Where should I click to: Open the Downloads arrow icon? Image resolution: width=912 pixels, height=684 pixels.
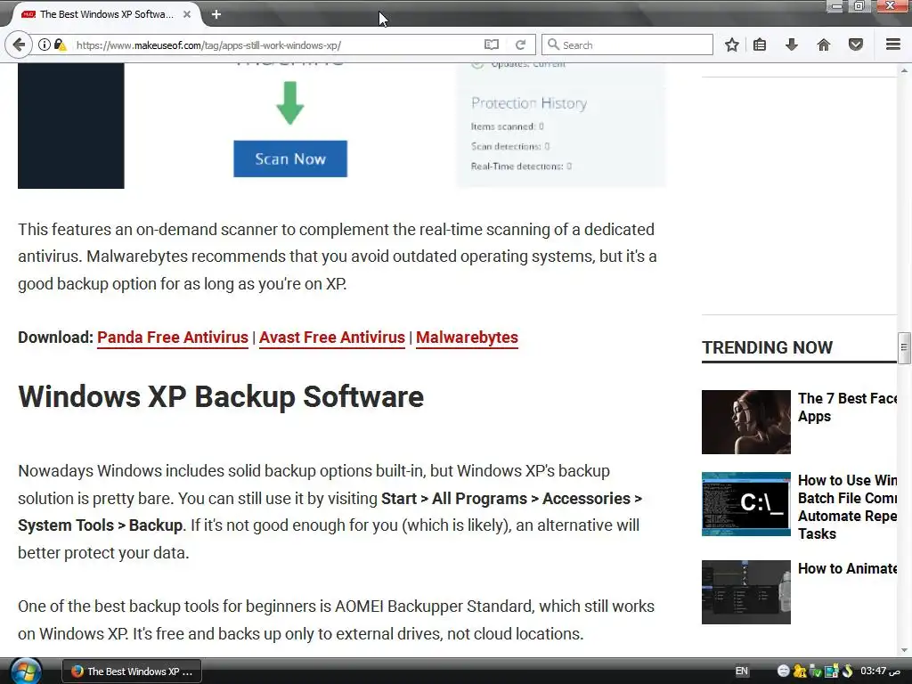792,45
